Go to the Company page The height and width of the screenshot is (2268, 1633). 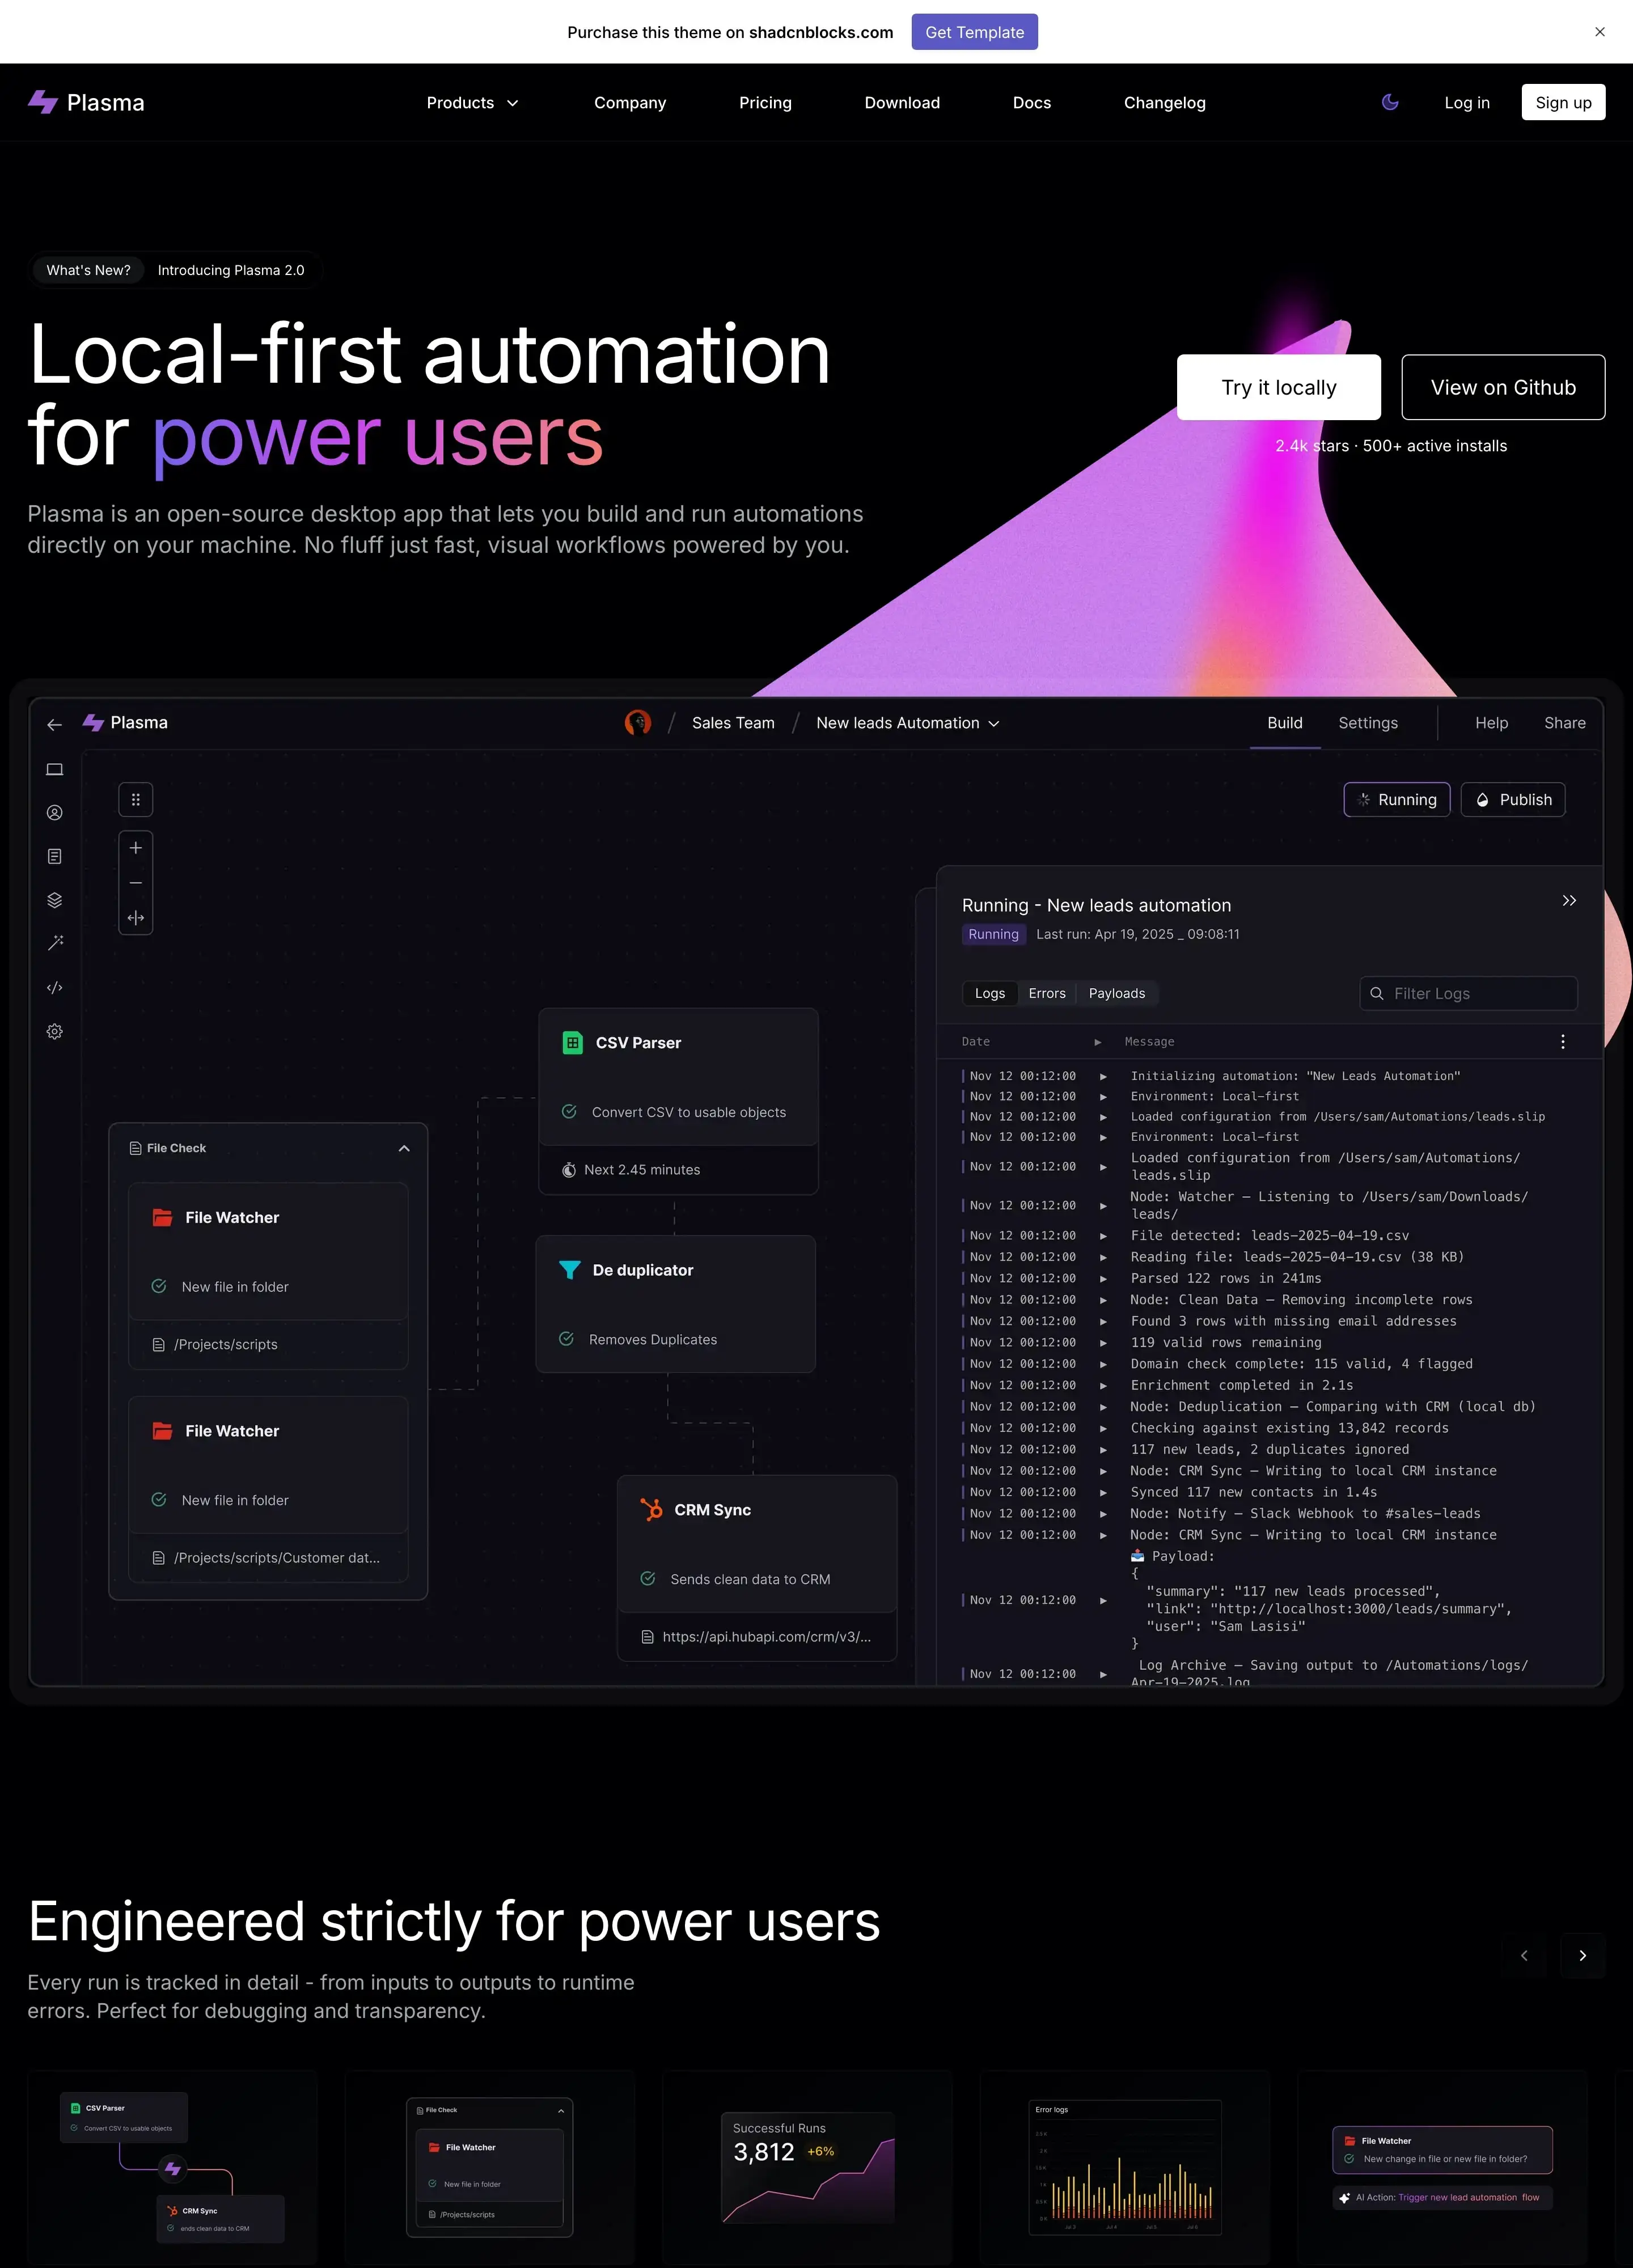pos(629,103)
